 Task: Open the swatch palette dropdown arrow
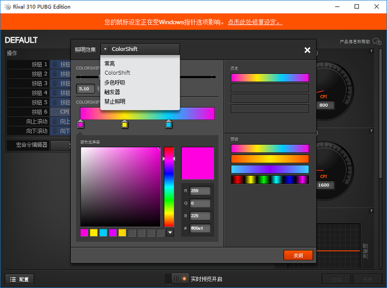(170, 232)
